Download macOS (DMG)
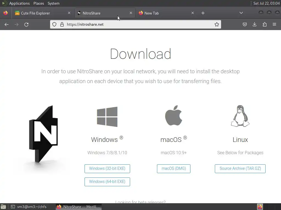281x210 pixels. click(x=173, y=168)
